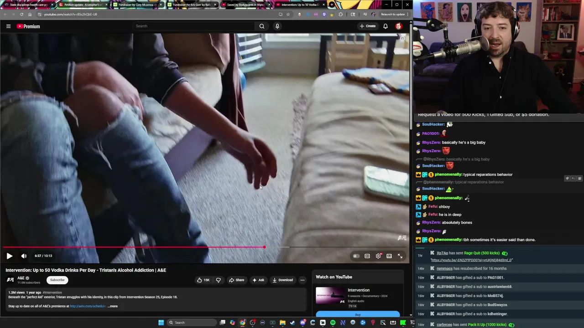Open the Intervention show thumbnail

coord(330,296)
